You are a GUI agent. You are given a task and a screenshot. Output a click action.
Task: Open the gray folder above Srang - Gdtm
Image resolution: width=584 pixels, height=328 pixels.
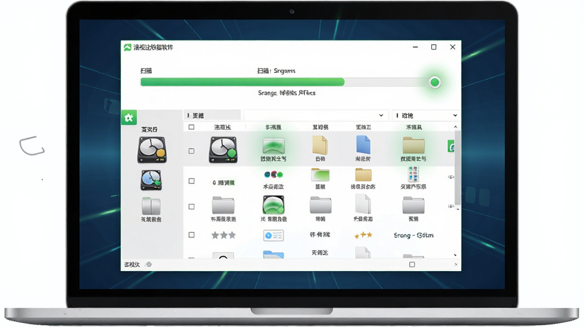pyautogui.click(x=413, y=205)
